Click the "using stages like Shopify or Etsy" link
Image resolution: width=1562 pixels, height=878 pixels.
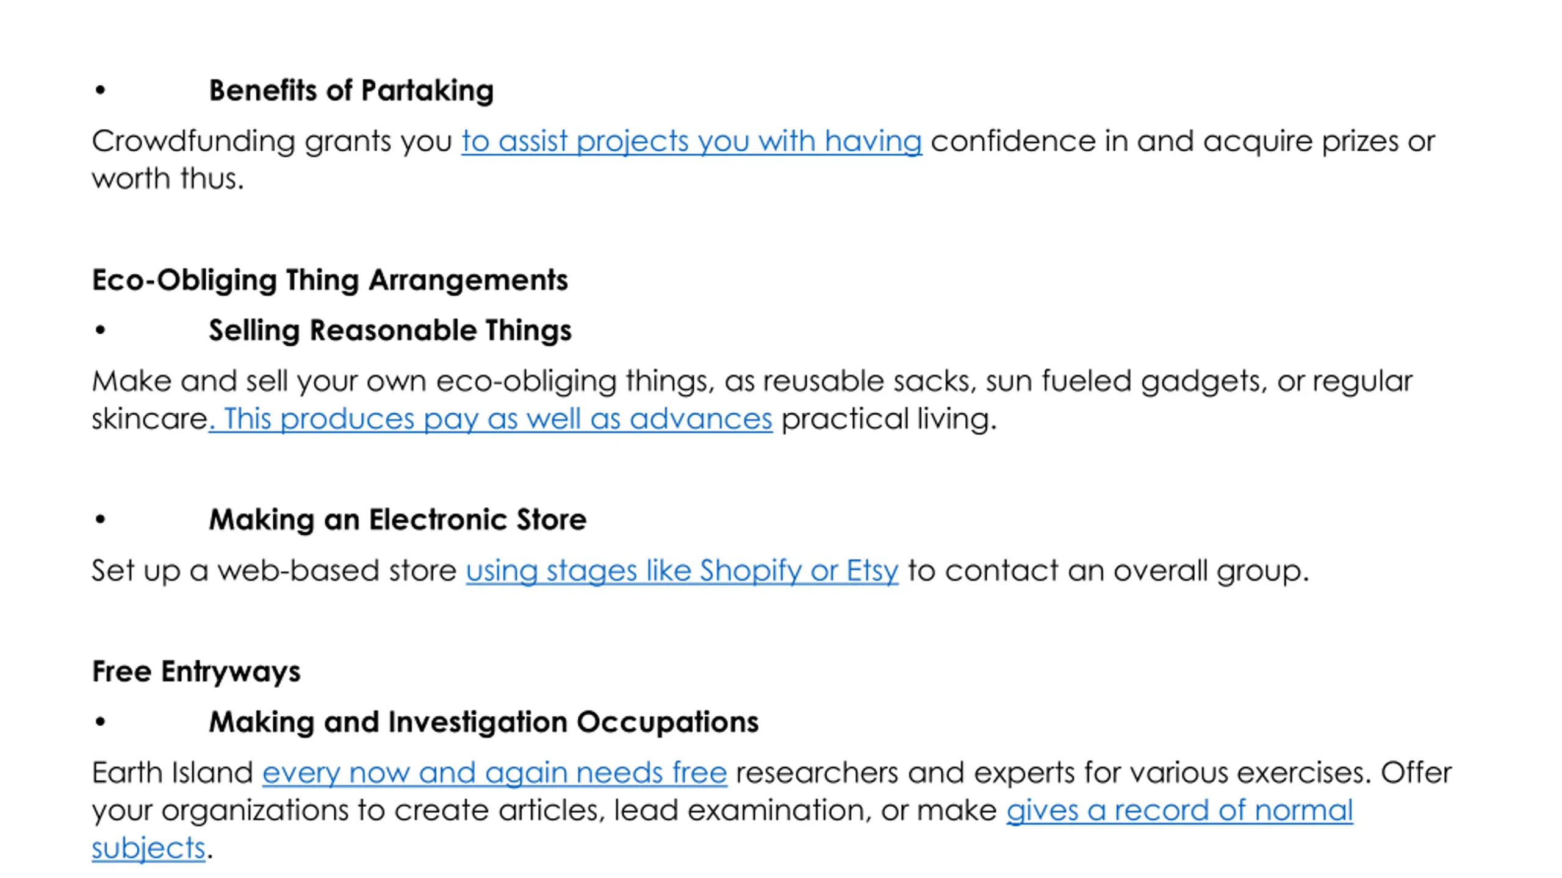click(x=682, y=571)
